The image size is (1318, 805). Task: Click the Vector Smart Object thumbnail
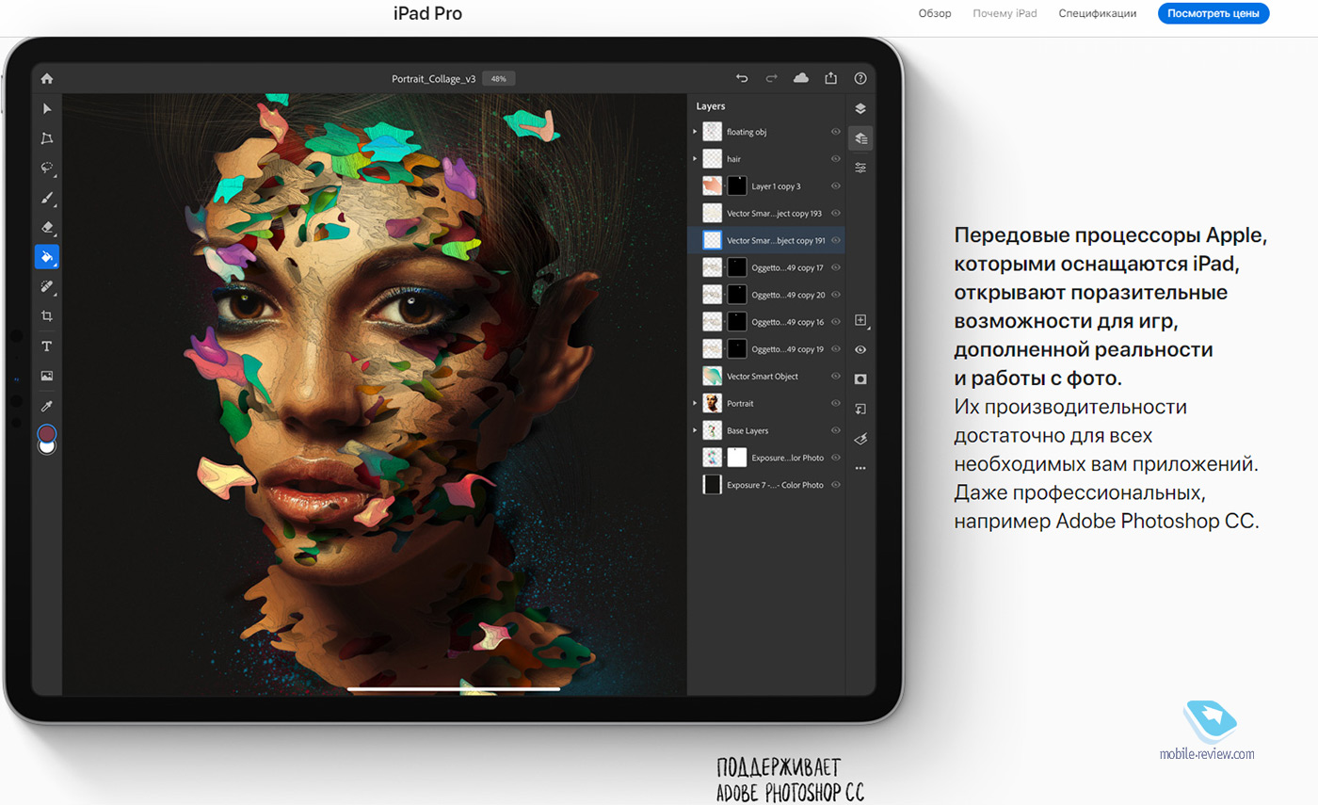(713, 377)
